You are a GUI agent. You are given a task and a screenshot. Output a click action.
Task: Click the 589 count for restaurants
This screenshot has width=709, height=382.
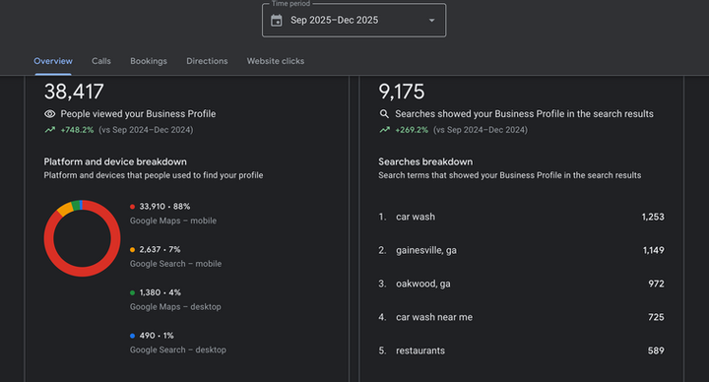(656, 350)
